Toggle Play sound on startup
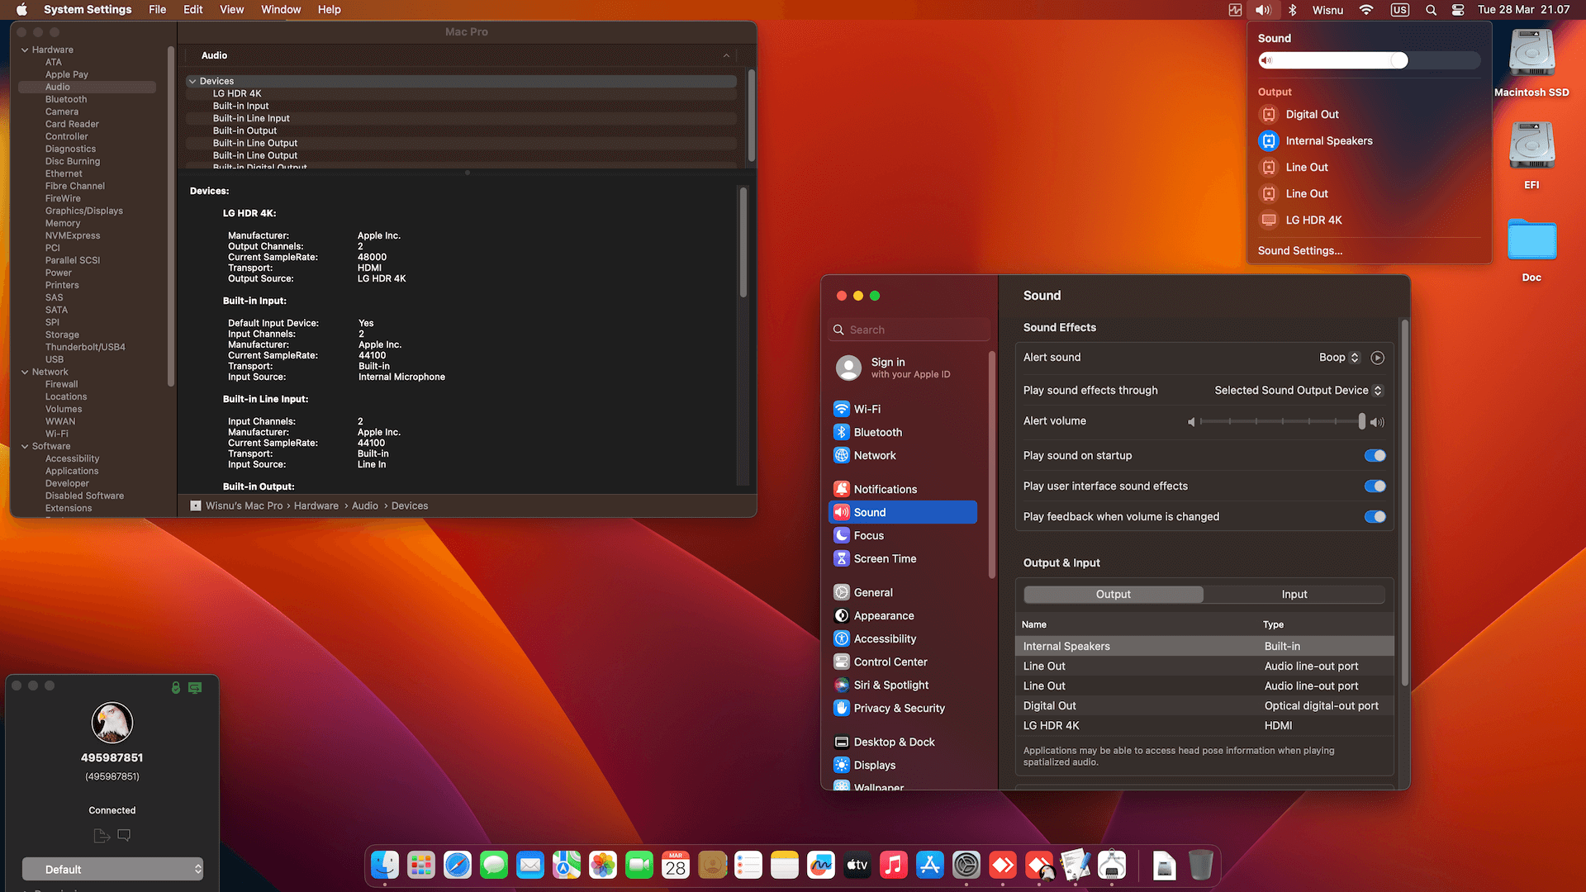 [x=1375, y=456]
